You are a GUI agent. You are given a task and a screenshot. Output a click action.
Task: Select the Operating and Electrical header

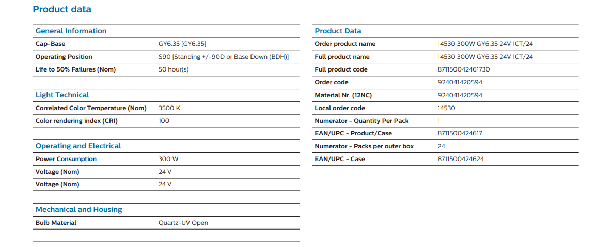click(78, 146)
